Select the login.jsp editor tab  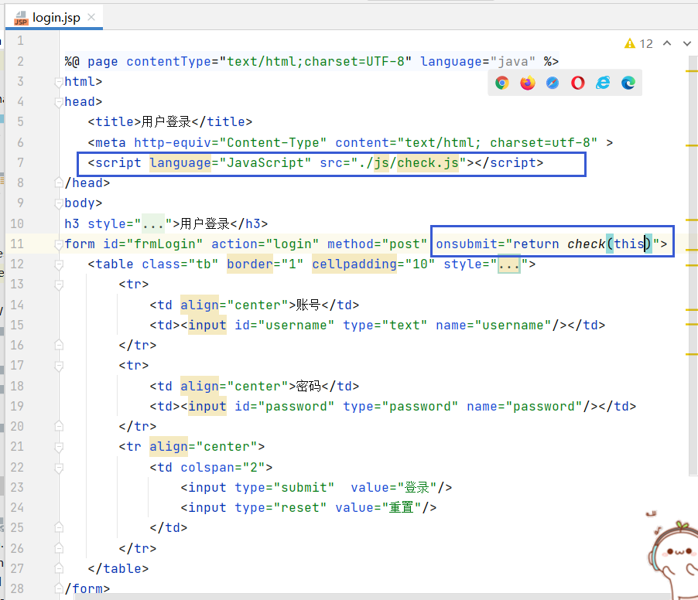tap(54, 18)
